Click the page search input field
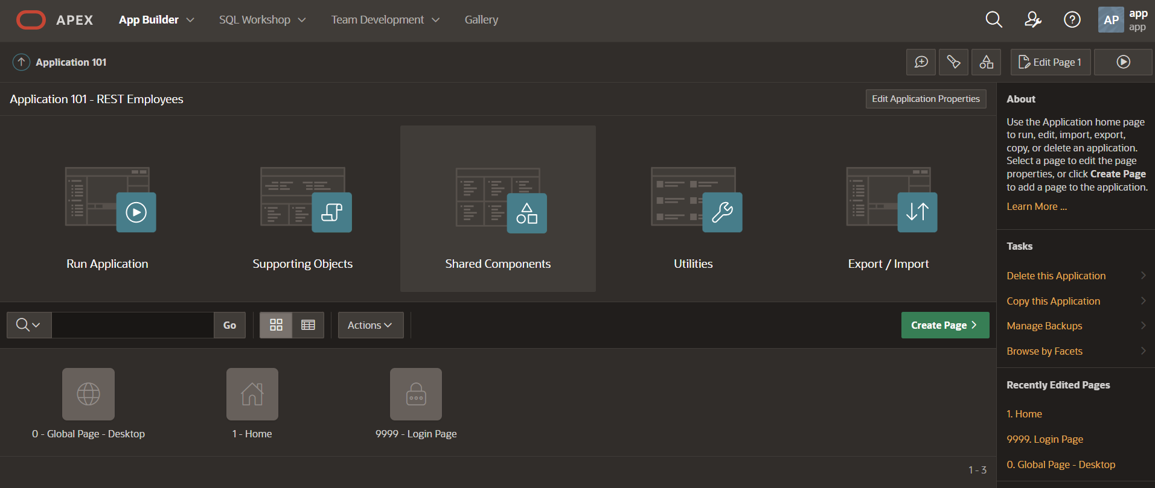Image resolution: width=1155 pixels, height=488 pixels. 133,325
